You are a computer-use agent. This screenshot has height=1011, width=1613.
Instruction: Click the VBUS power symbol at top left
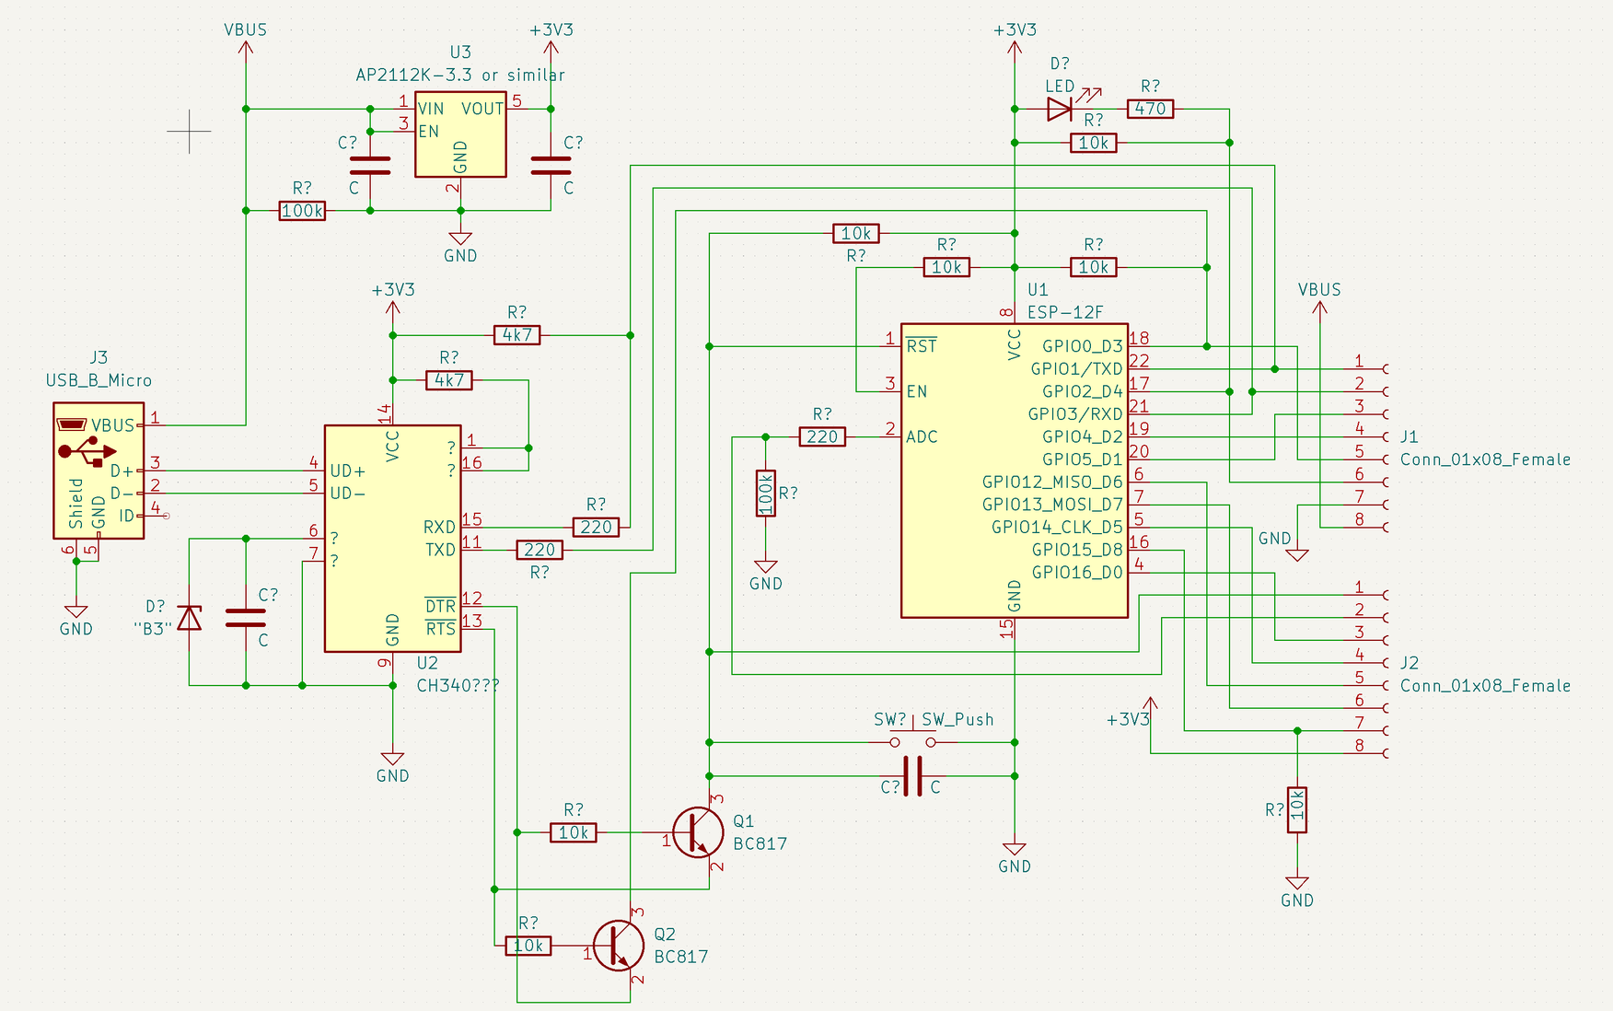click(x=246, y=41)
